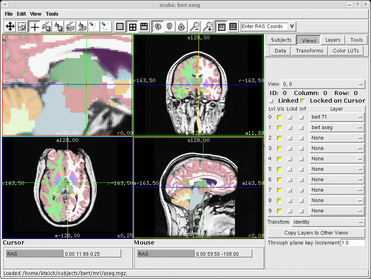Switch to the 2x2 view layout
Screen dimensions: 371x279
click(132, 27)
